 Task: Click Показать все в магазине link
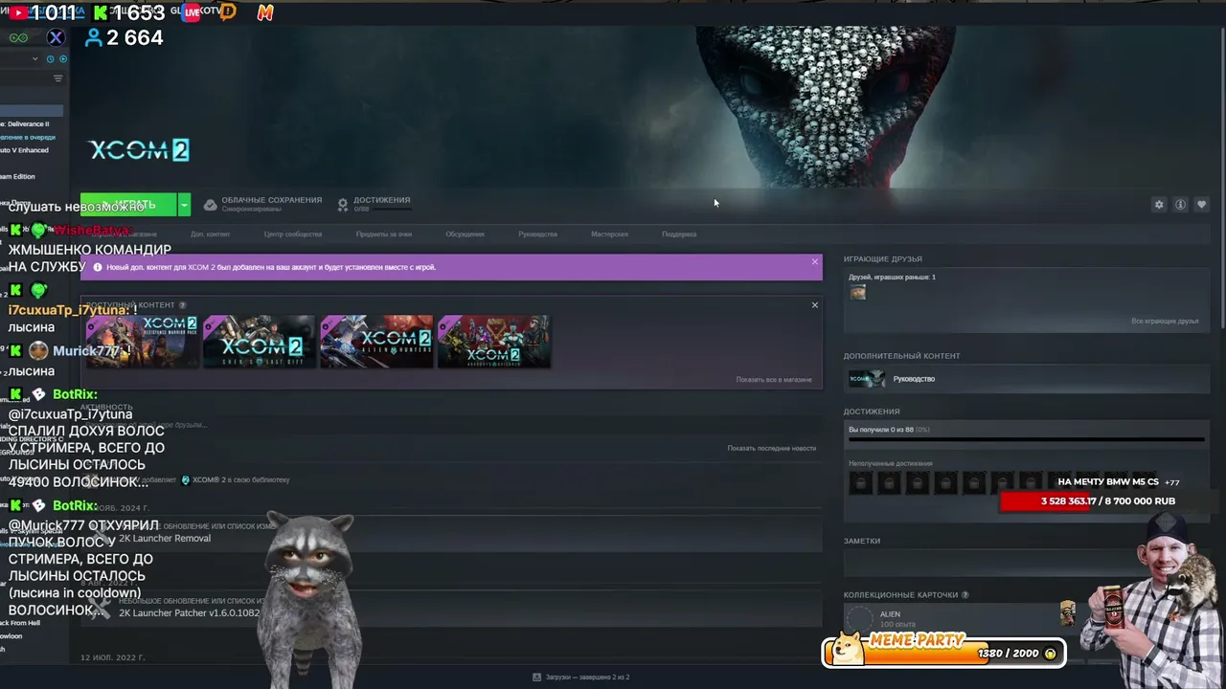774,380
